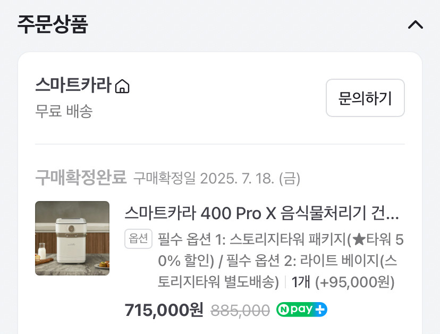Viewport: 440px width, 334px height.
Task: Click the 문의하기 button
Action: click(x=365, y=98)
